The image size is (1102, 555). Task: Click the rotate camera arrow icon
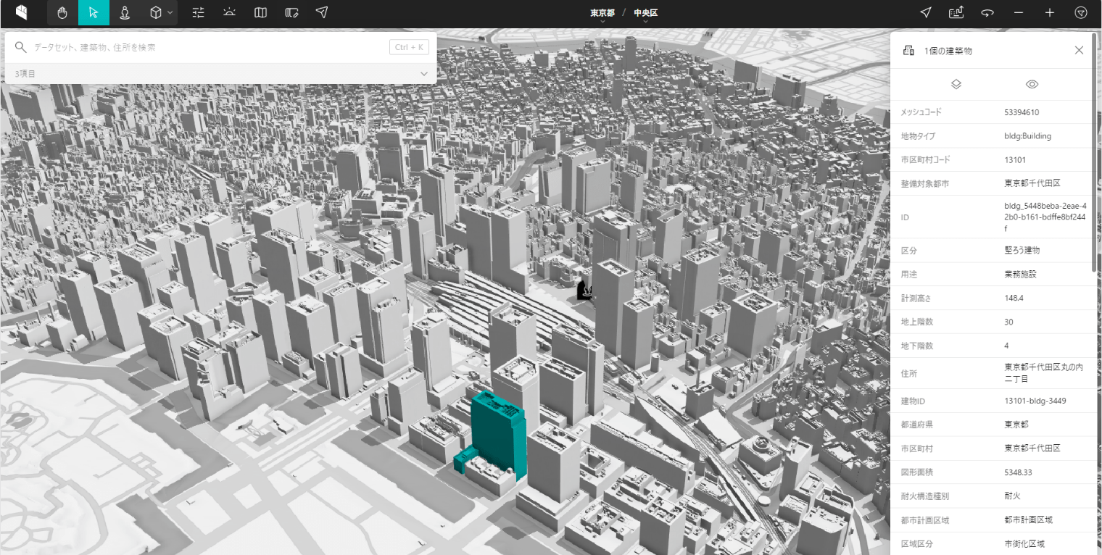(x=987, y=12)
